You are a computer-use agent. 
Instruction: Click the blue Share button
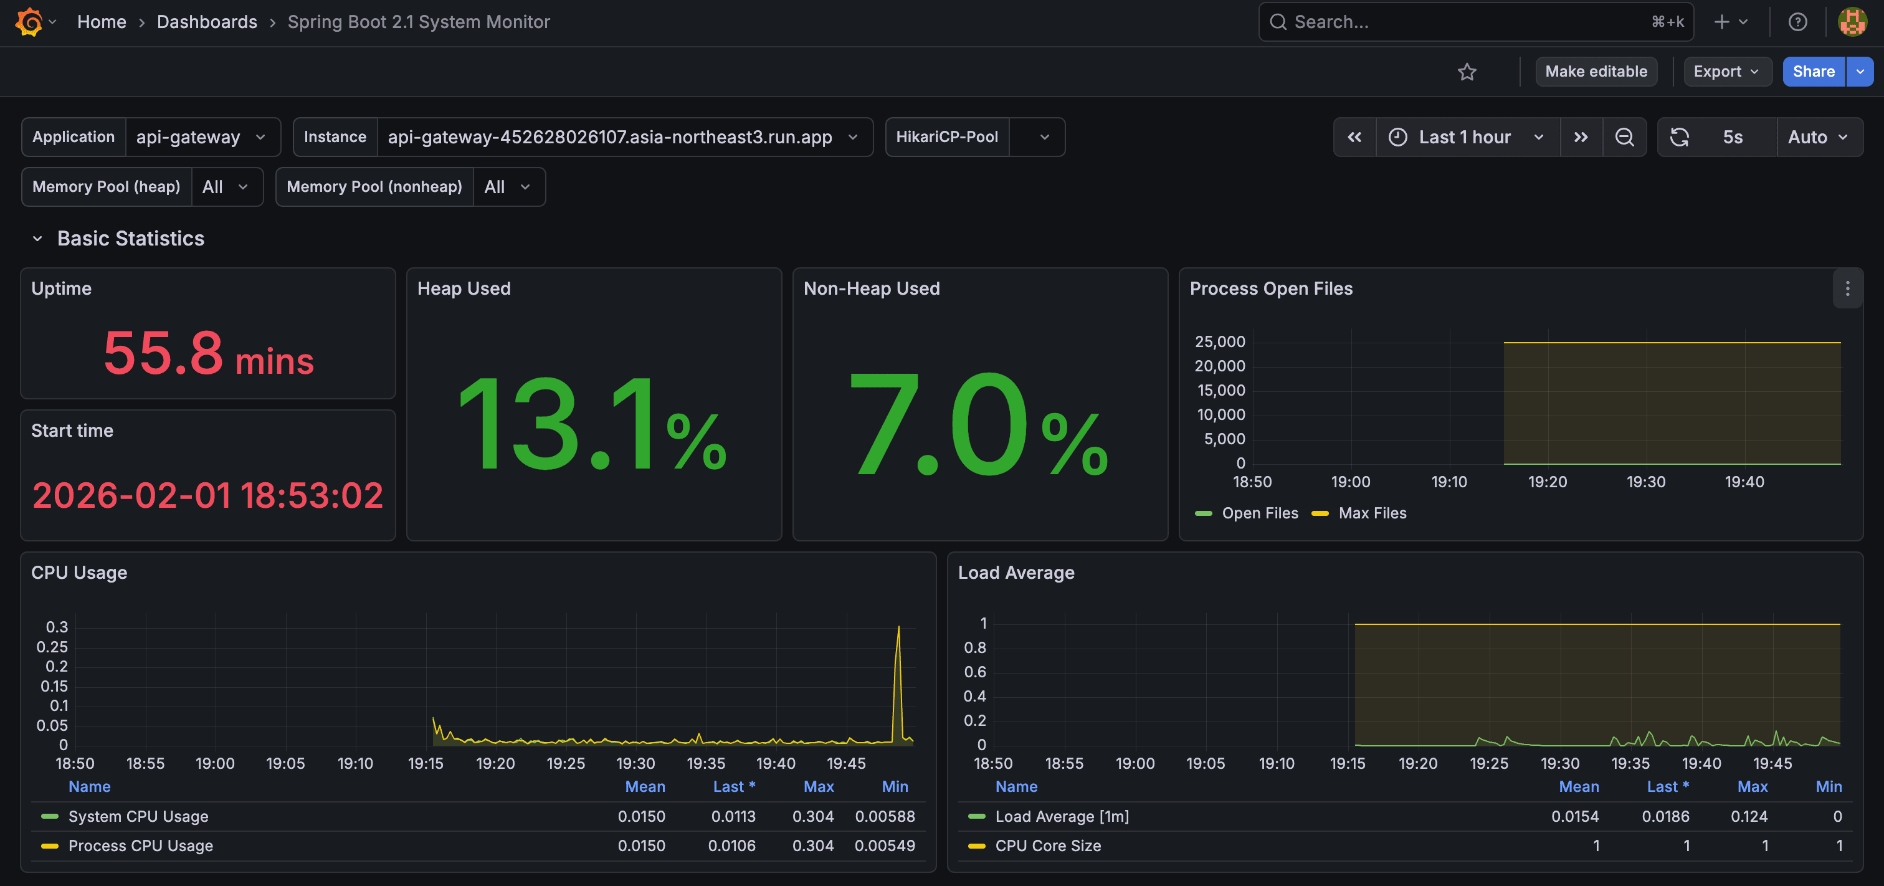pyautogui.click(x=1812, y=72)
